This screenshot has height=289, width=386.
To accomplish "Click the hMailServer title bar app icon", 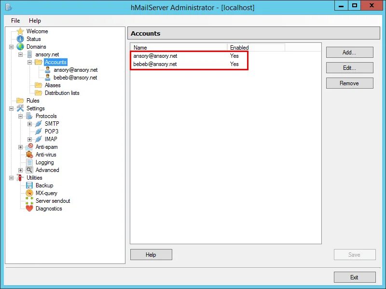I will pos(9,7).
